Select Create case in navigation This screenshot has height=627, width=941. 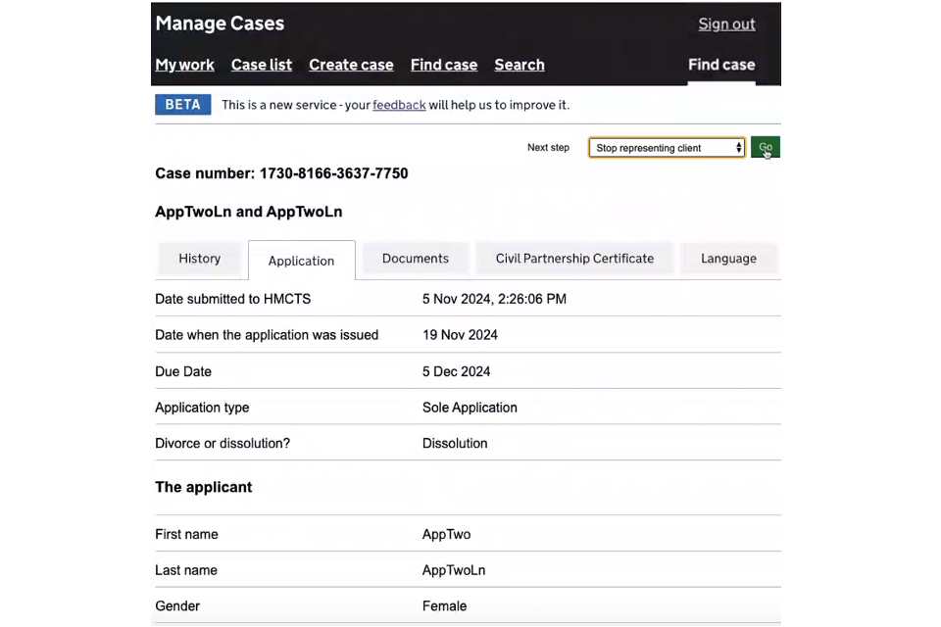(x=351, y=65)
